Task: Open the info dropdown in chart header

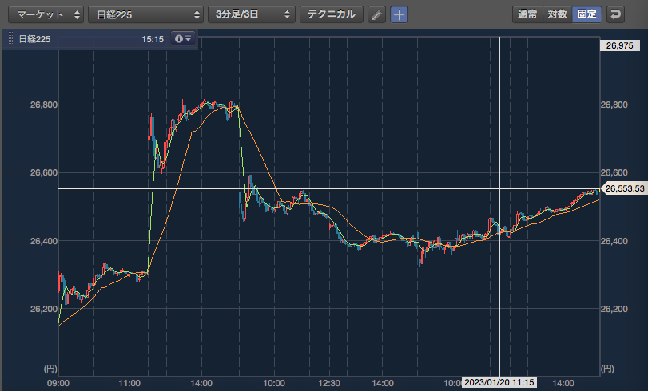Action: click(183, 38)
